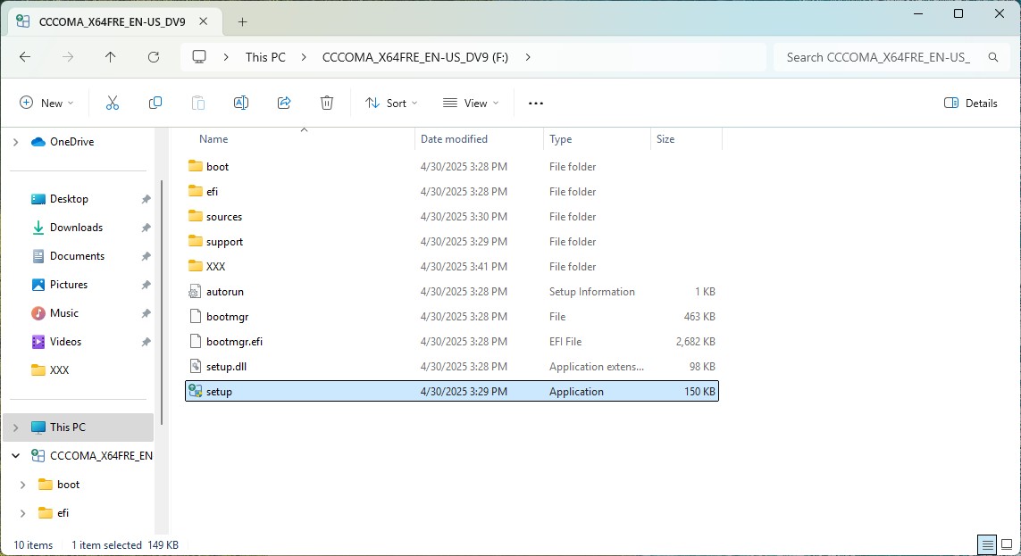Click the drive name in the address breadcrumb
Screen dimensions: 1021x556
(414, 57)
